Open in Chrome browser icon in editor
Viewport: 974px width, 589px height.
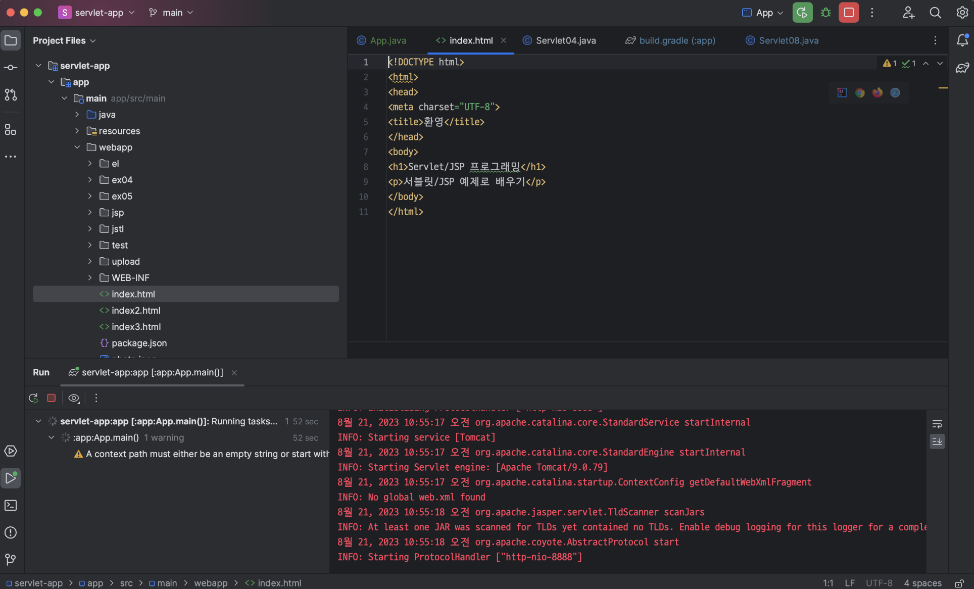pos(860,92)
